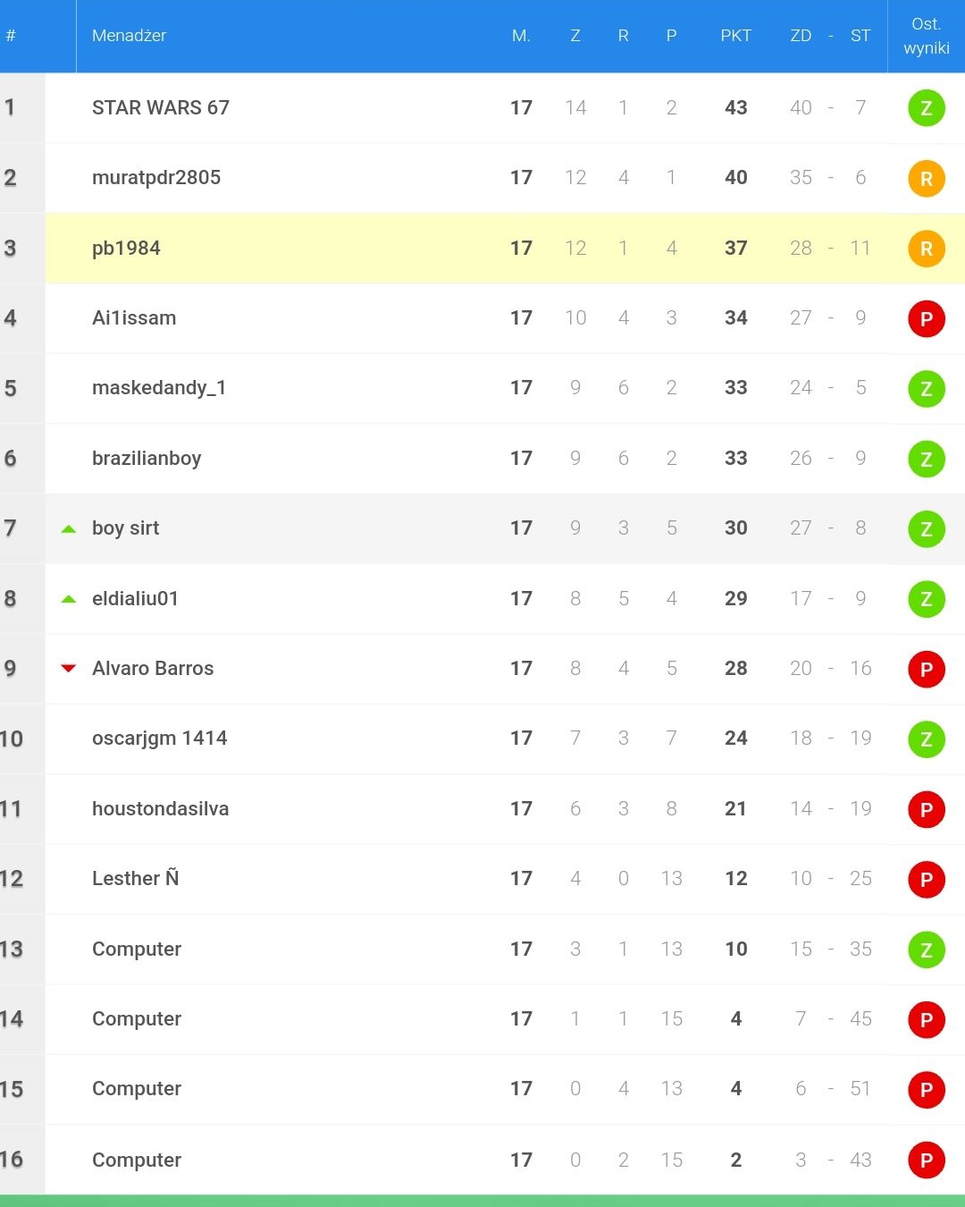The image size is (965, 1207).
Task: Click red down arrow beside Alvaro Barros
Action: 69,668
